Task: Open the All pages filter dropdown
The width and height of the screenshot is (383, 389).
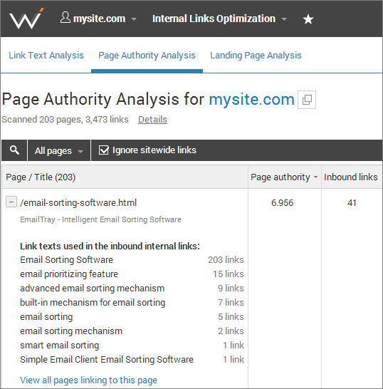Action: (59, 150)
